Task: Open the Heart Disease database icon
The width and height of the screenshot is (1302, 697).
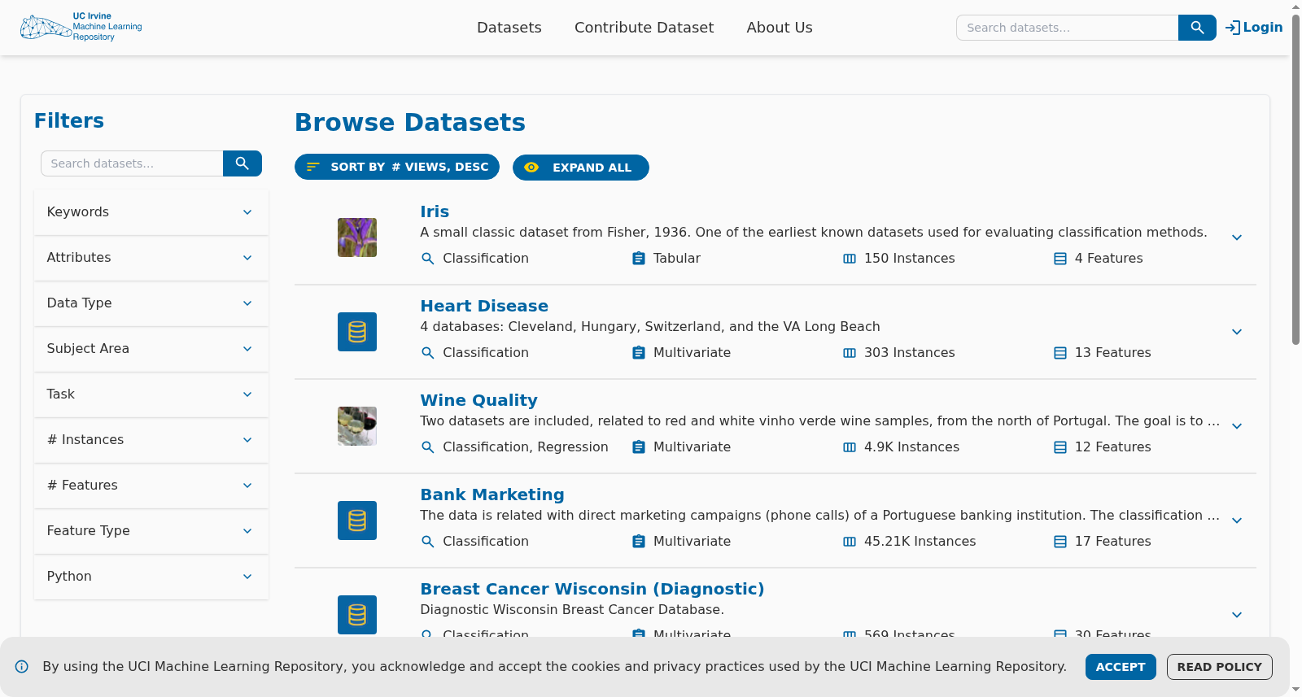Action: [x=357, y=332]
